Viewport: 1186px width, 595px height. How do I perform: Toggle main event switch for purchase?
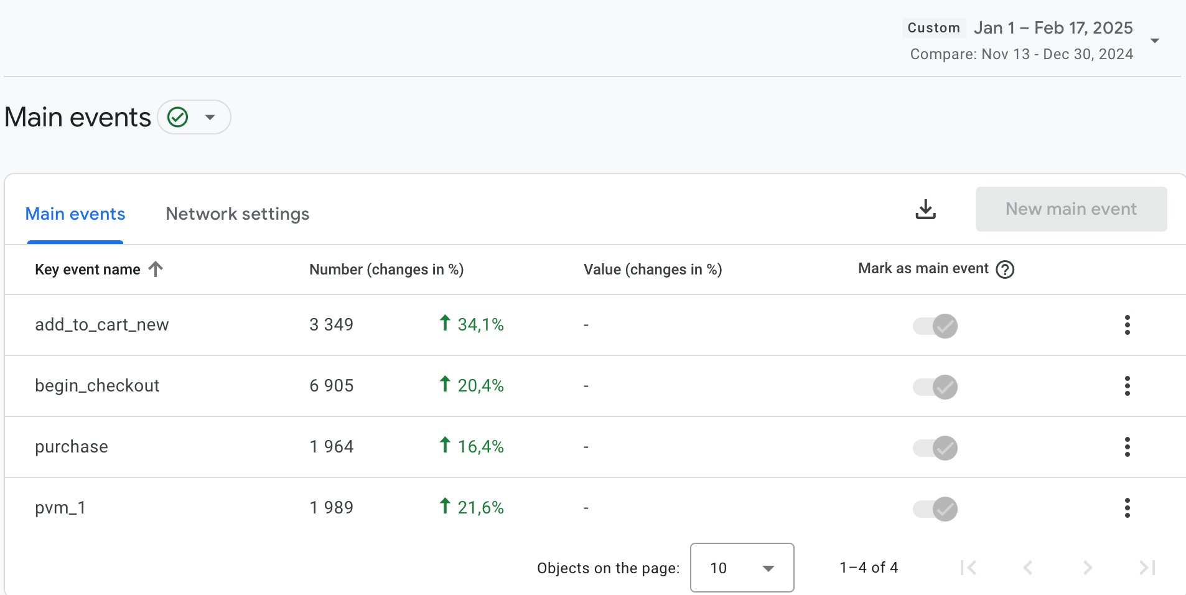pos(935,447)
